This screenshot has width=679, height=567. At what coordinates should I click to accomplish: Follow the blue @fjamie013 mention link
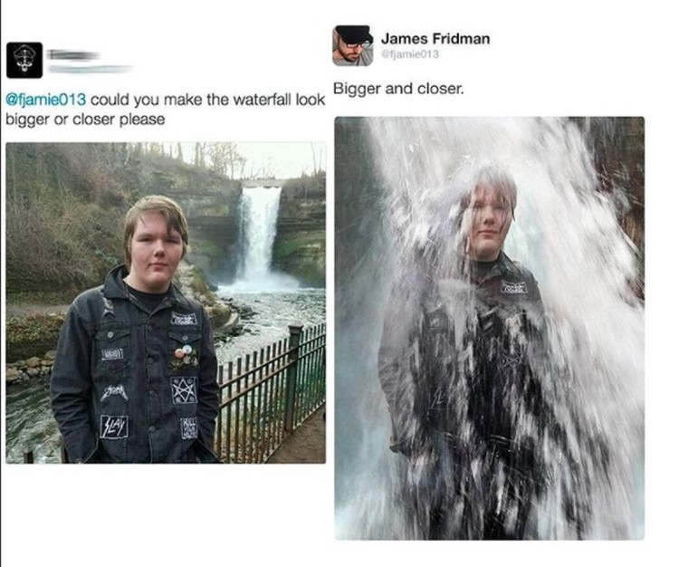[45, 100]
